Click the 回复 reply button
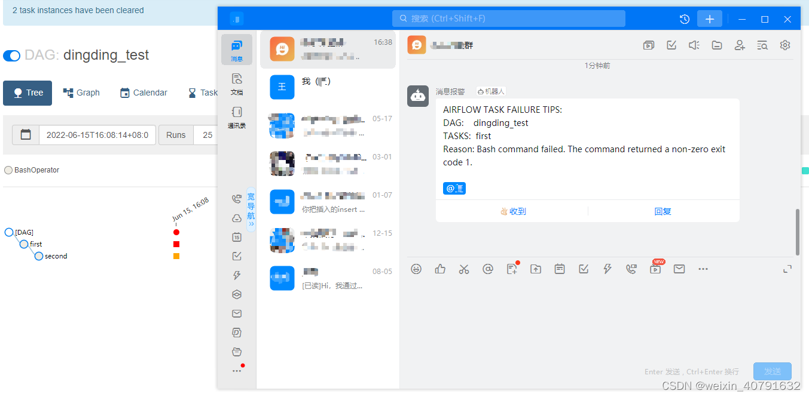 [663, 211]
